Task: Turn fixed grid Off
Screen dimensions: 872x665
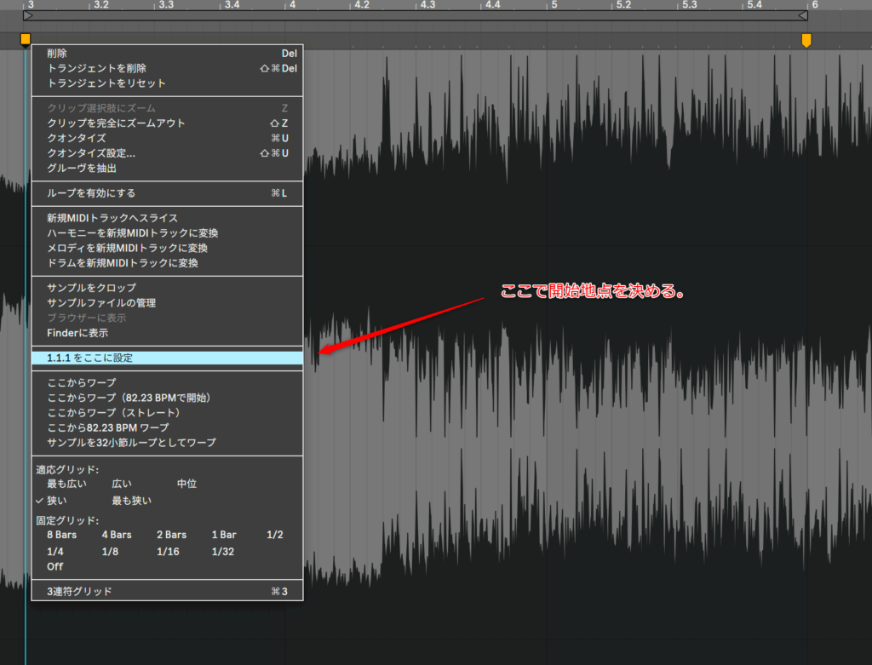Action: click(54, 566)
